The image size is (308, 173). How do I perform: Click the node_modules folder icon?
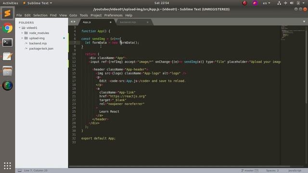pyautogui.click(x=26, y=33)
